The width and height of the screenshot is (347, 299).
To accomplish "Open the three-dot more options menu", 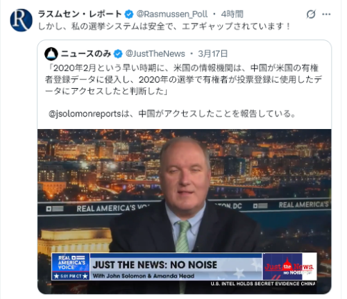I will point(326,15).
